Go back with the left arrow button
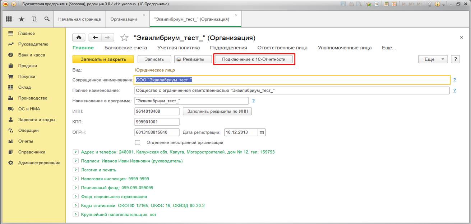Viewport: 471px width, 224px height. [x=95, y=38]
